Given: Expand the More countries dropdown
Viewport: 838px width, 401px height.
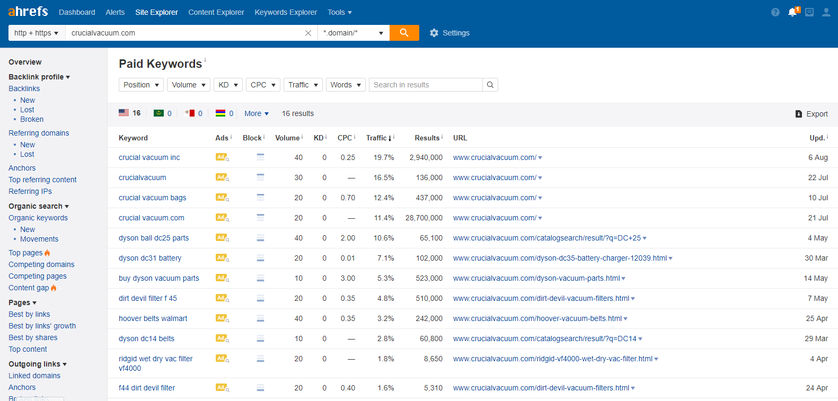Looking at the screenshot, I should (x=257, y=113).
